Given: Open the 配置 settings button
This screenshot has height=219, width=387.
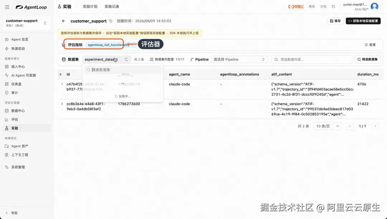Looking at the screenshot, I should point(370,45).
